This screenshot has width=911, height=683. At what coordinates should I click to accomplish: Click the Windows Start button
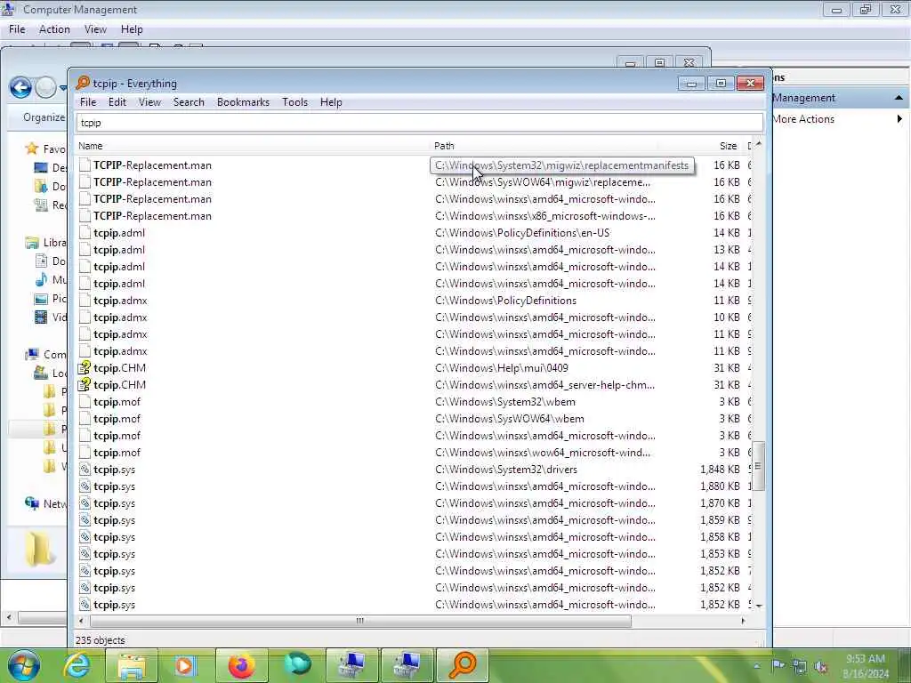point(23,665)
